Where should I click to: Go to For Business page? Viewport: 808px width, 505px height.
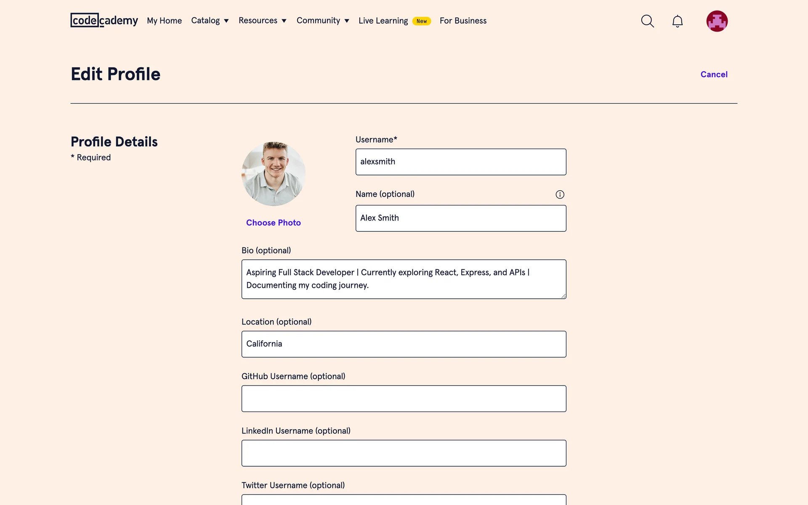click(463, 21)
